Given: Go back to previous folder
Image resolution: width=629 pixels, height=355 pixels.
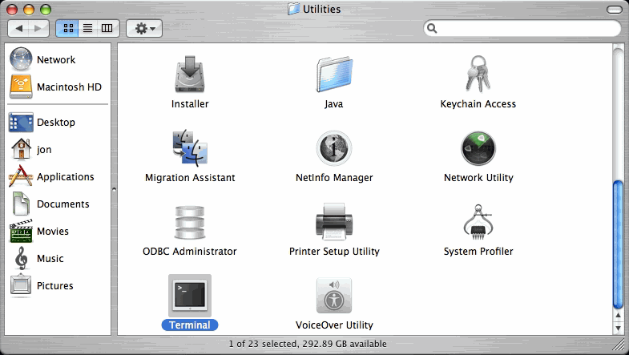Looking at the screenshot, I should pos(18,28).
